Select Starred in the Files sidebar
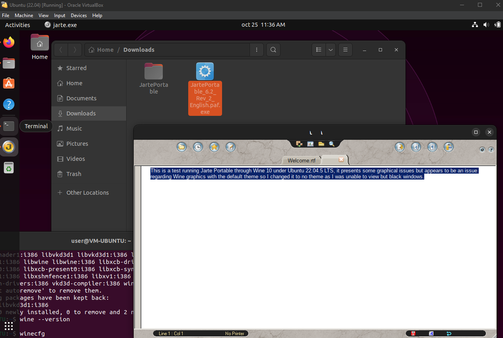Screen dimensions: 503x338 [x=89, y=68]
